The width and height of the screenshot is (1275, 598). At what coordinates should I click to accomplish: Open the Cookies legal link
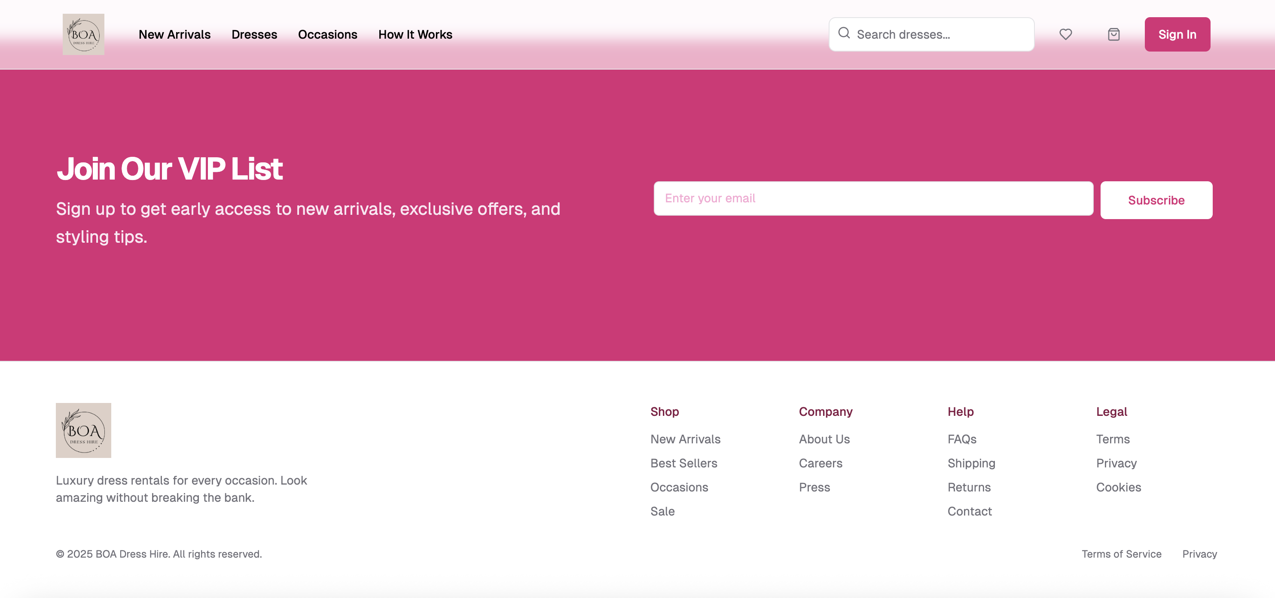pyautogui.click(x=1118, y=487)
